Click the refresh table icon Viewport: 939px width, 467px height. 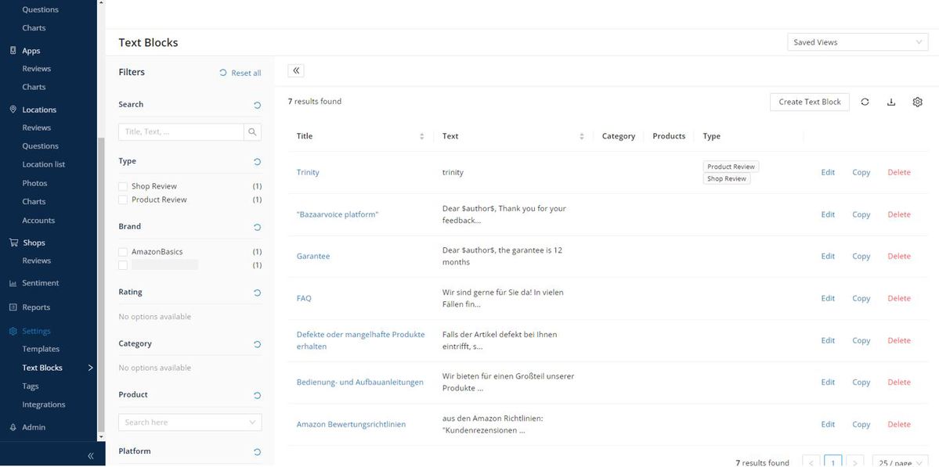[x=865, y=102]
